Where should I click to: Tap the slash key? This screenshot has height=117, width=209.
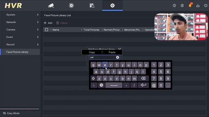[x=134, y=85]
